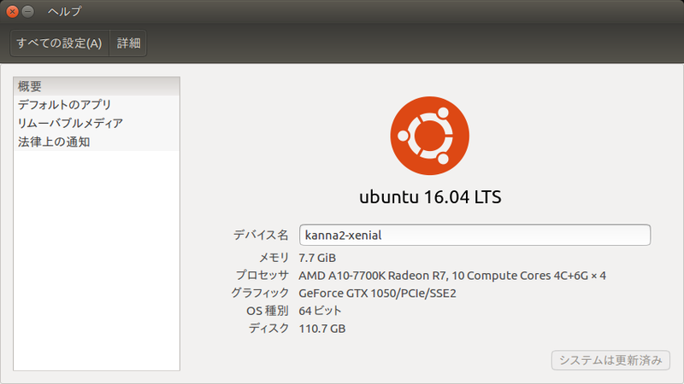684x384 pixels.
Task: Click the disk value 110.7 GB
Action: pyautogui.click(x=322, y=329)
